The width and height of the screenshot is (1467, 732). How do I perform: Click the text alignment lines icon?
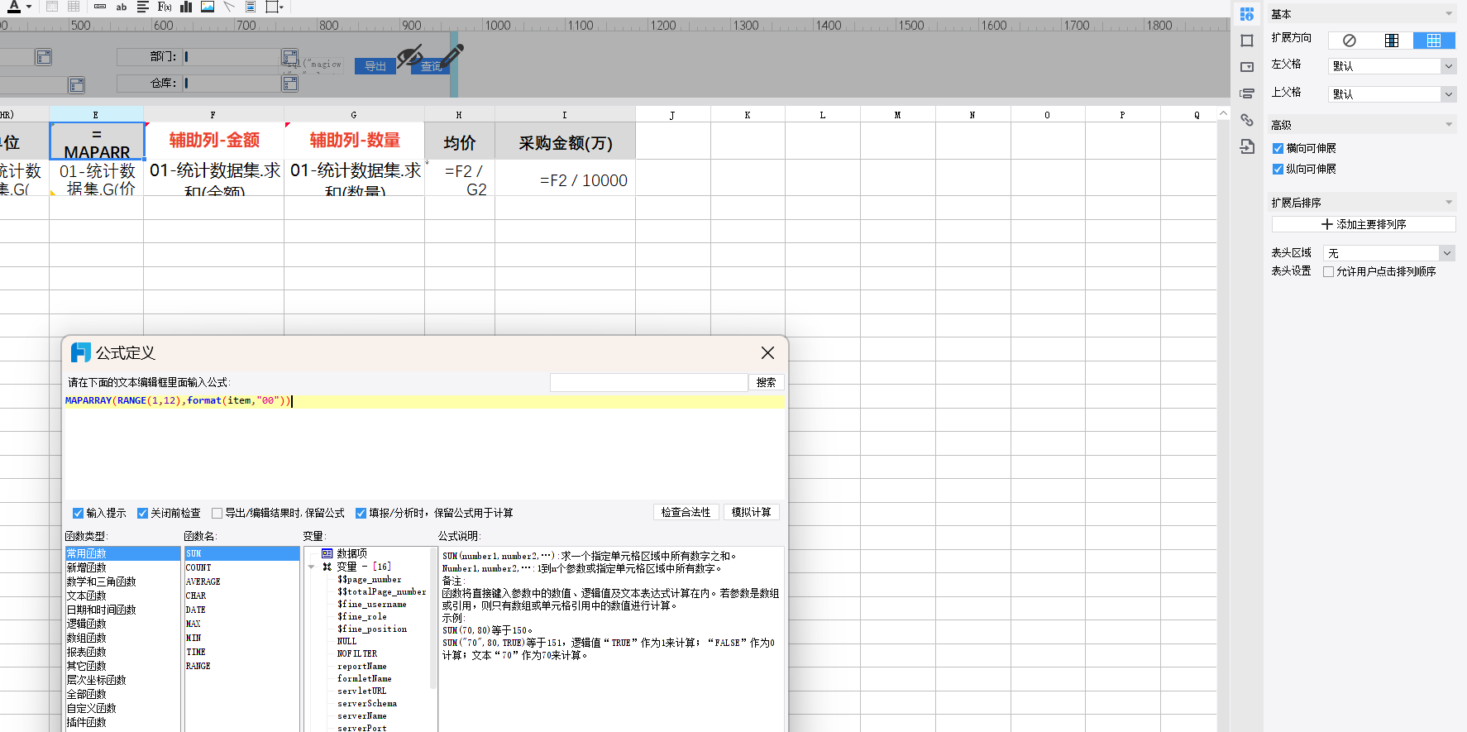coord(142,7)
